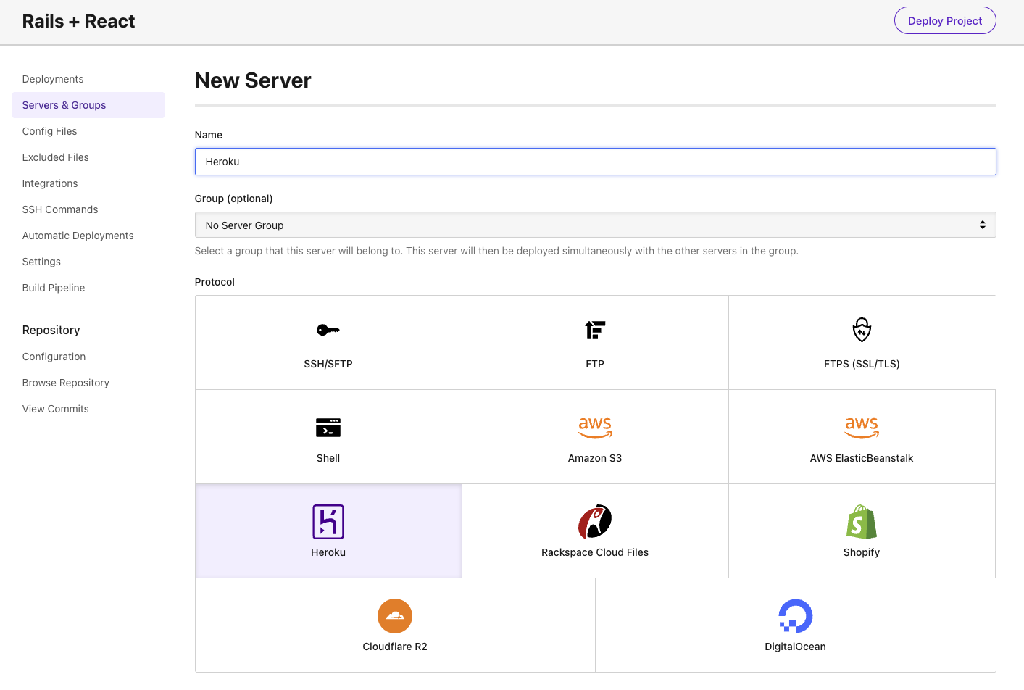The image size is (1024, 690).
Task: Click the DigitalOcean label text
Action: (x=796, y=647)
